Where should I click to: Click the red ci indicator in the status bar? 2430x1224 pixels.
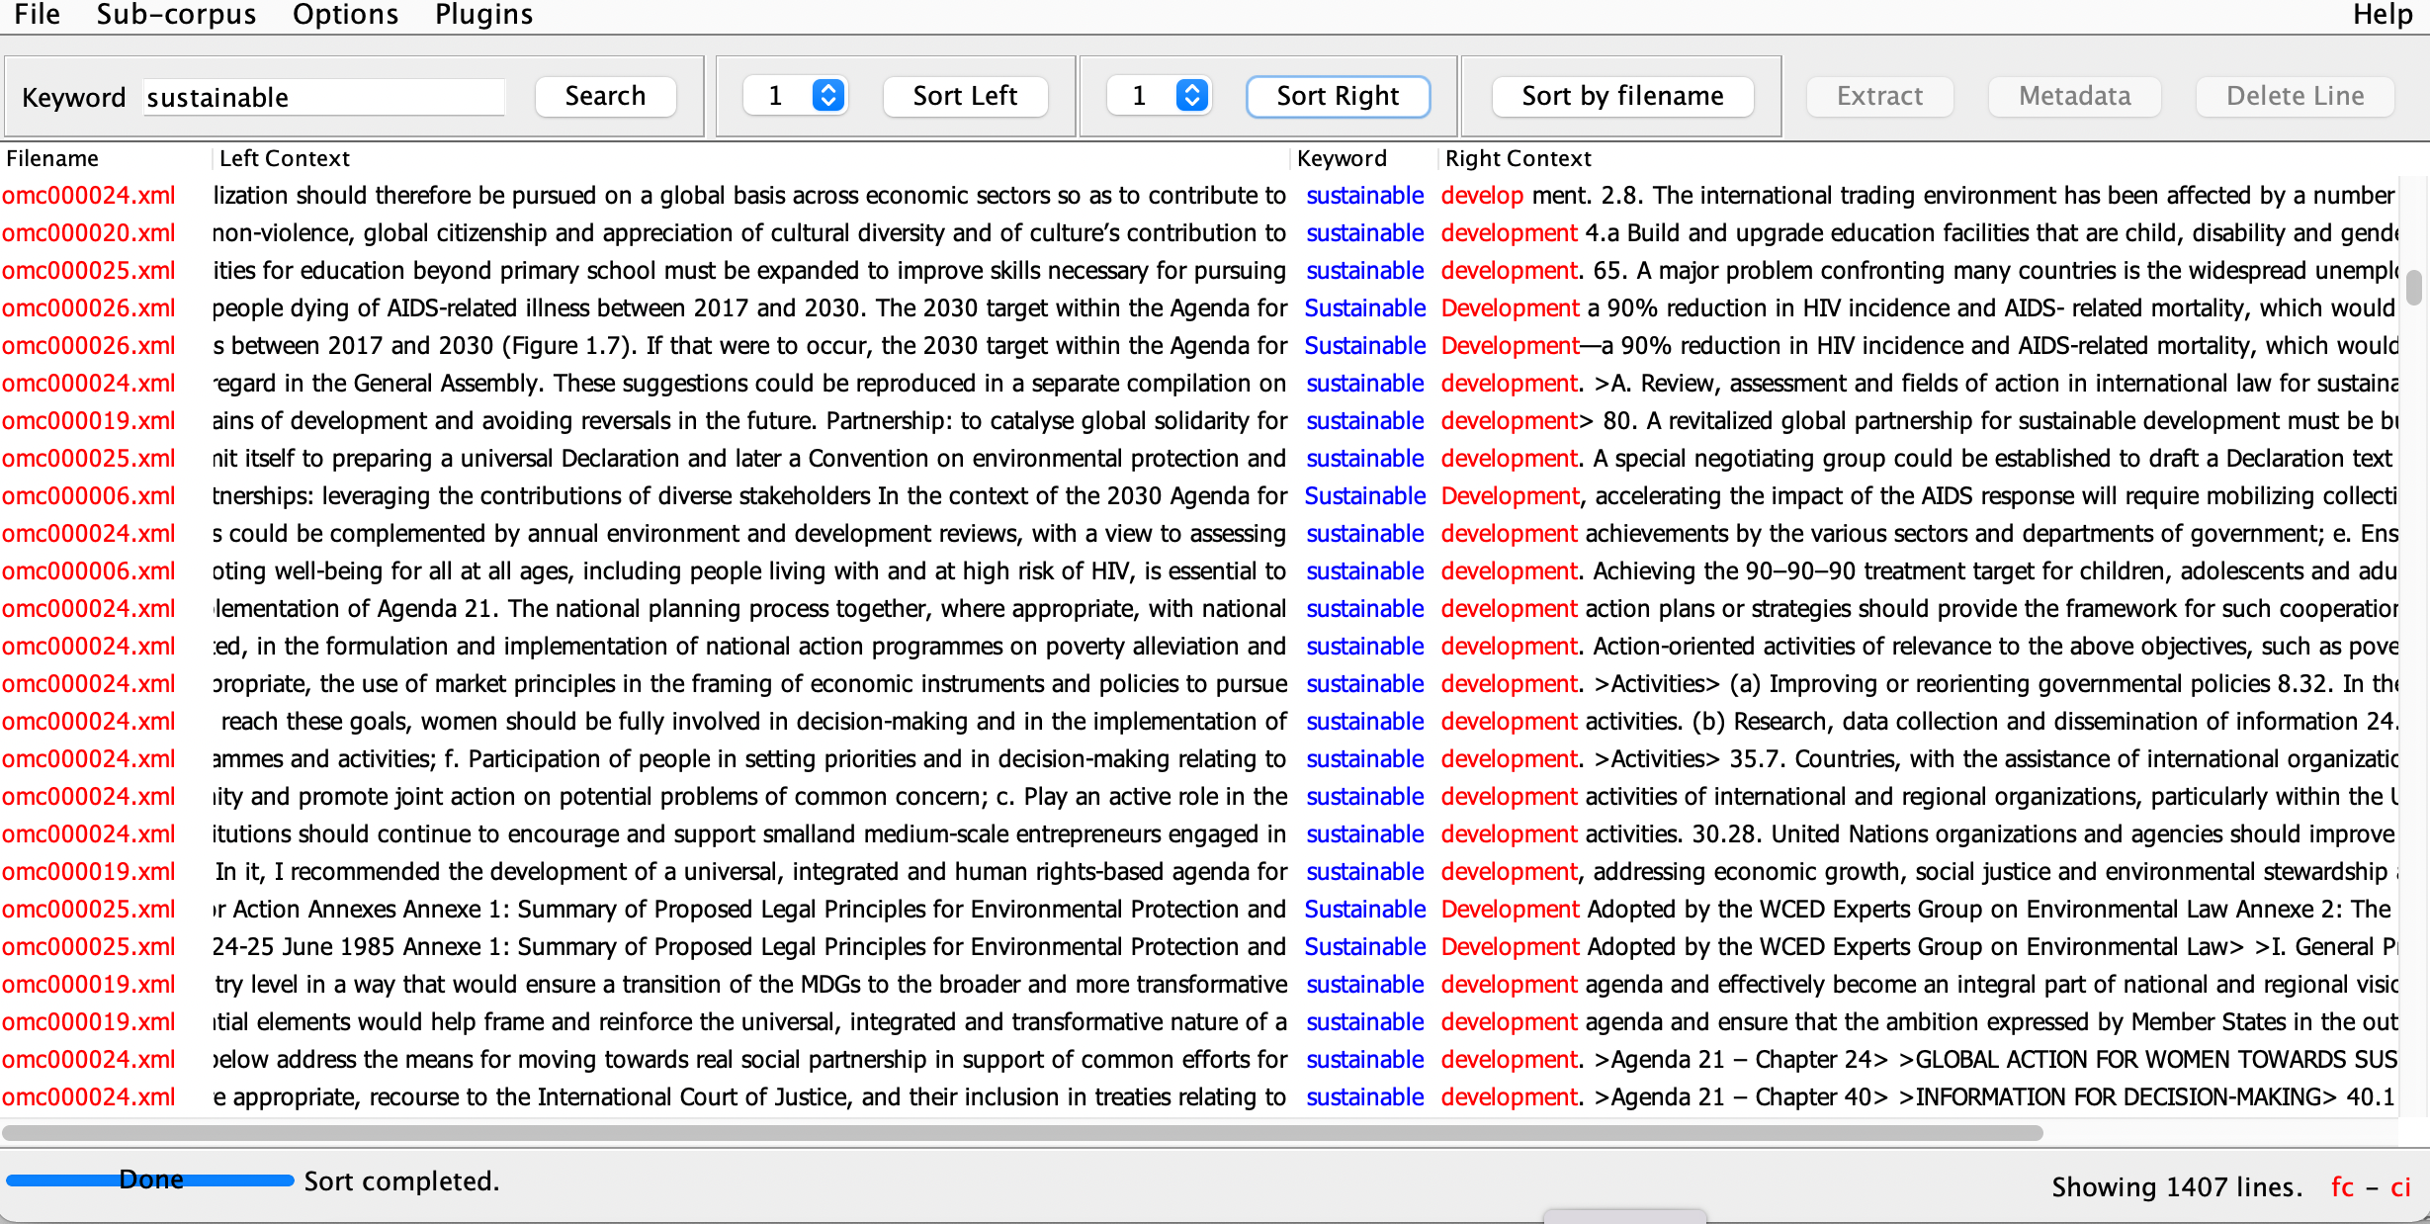(x=2401, y=1186)
